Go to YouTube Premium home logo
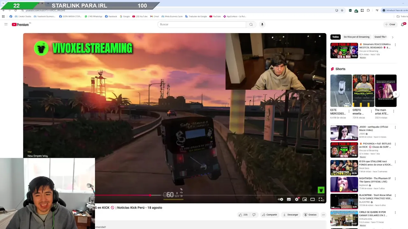The width and height of the screenshot is (408, 229). coord(21,24)
